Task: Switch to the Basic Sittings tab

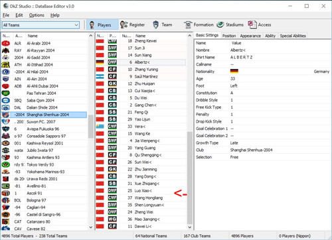Action: 207,35
